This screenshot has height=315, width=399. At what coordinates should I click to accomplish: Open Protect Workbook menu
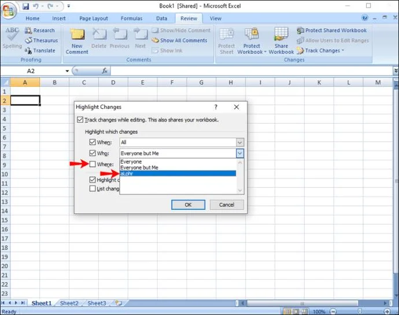pos(252,41)
